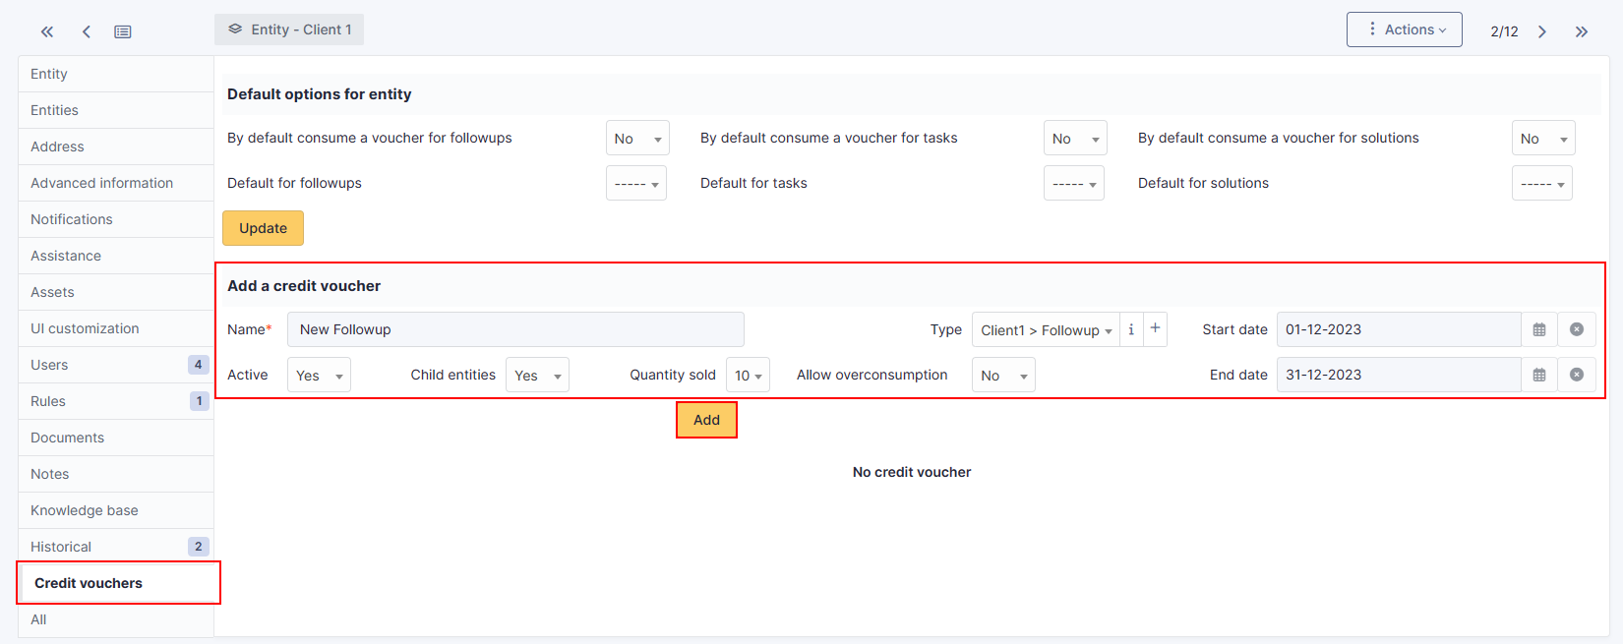
Task: Open the list view icon
Action: (x=123, y=31)
